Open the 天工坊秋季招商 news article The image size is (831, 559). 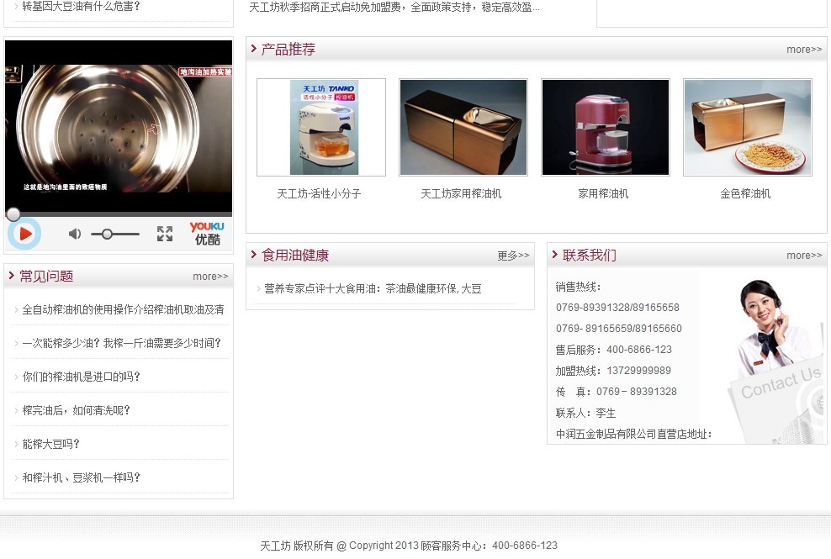[394, 8]
